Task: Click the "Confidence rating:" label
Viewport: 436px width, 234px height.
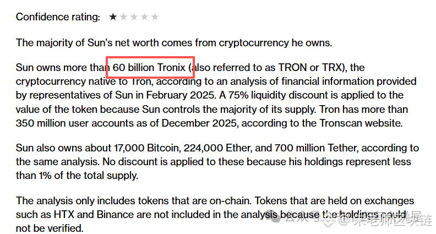Action: (58, 17)
